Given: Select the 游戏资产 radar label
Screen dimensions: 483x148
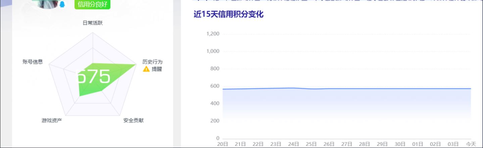Looking at the screenshot, I should pos(52,120).
